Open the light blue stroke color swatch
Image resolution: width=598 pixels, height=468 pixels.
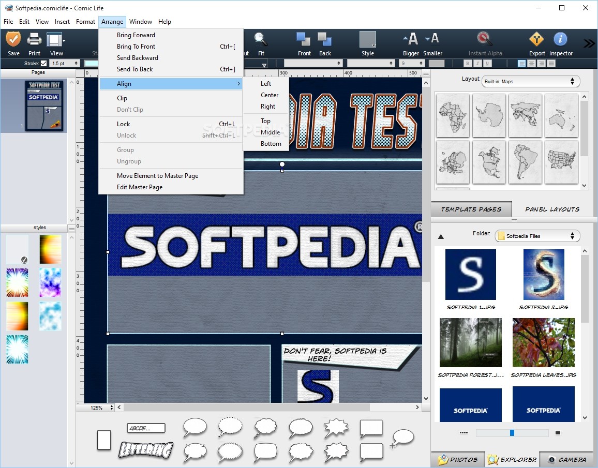click(92, 63)
